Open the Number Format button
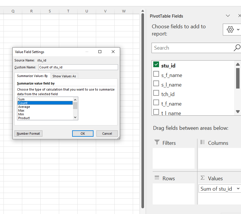241x214 pixels. point(28,134)
